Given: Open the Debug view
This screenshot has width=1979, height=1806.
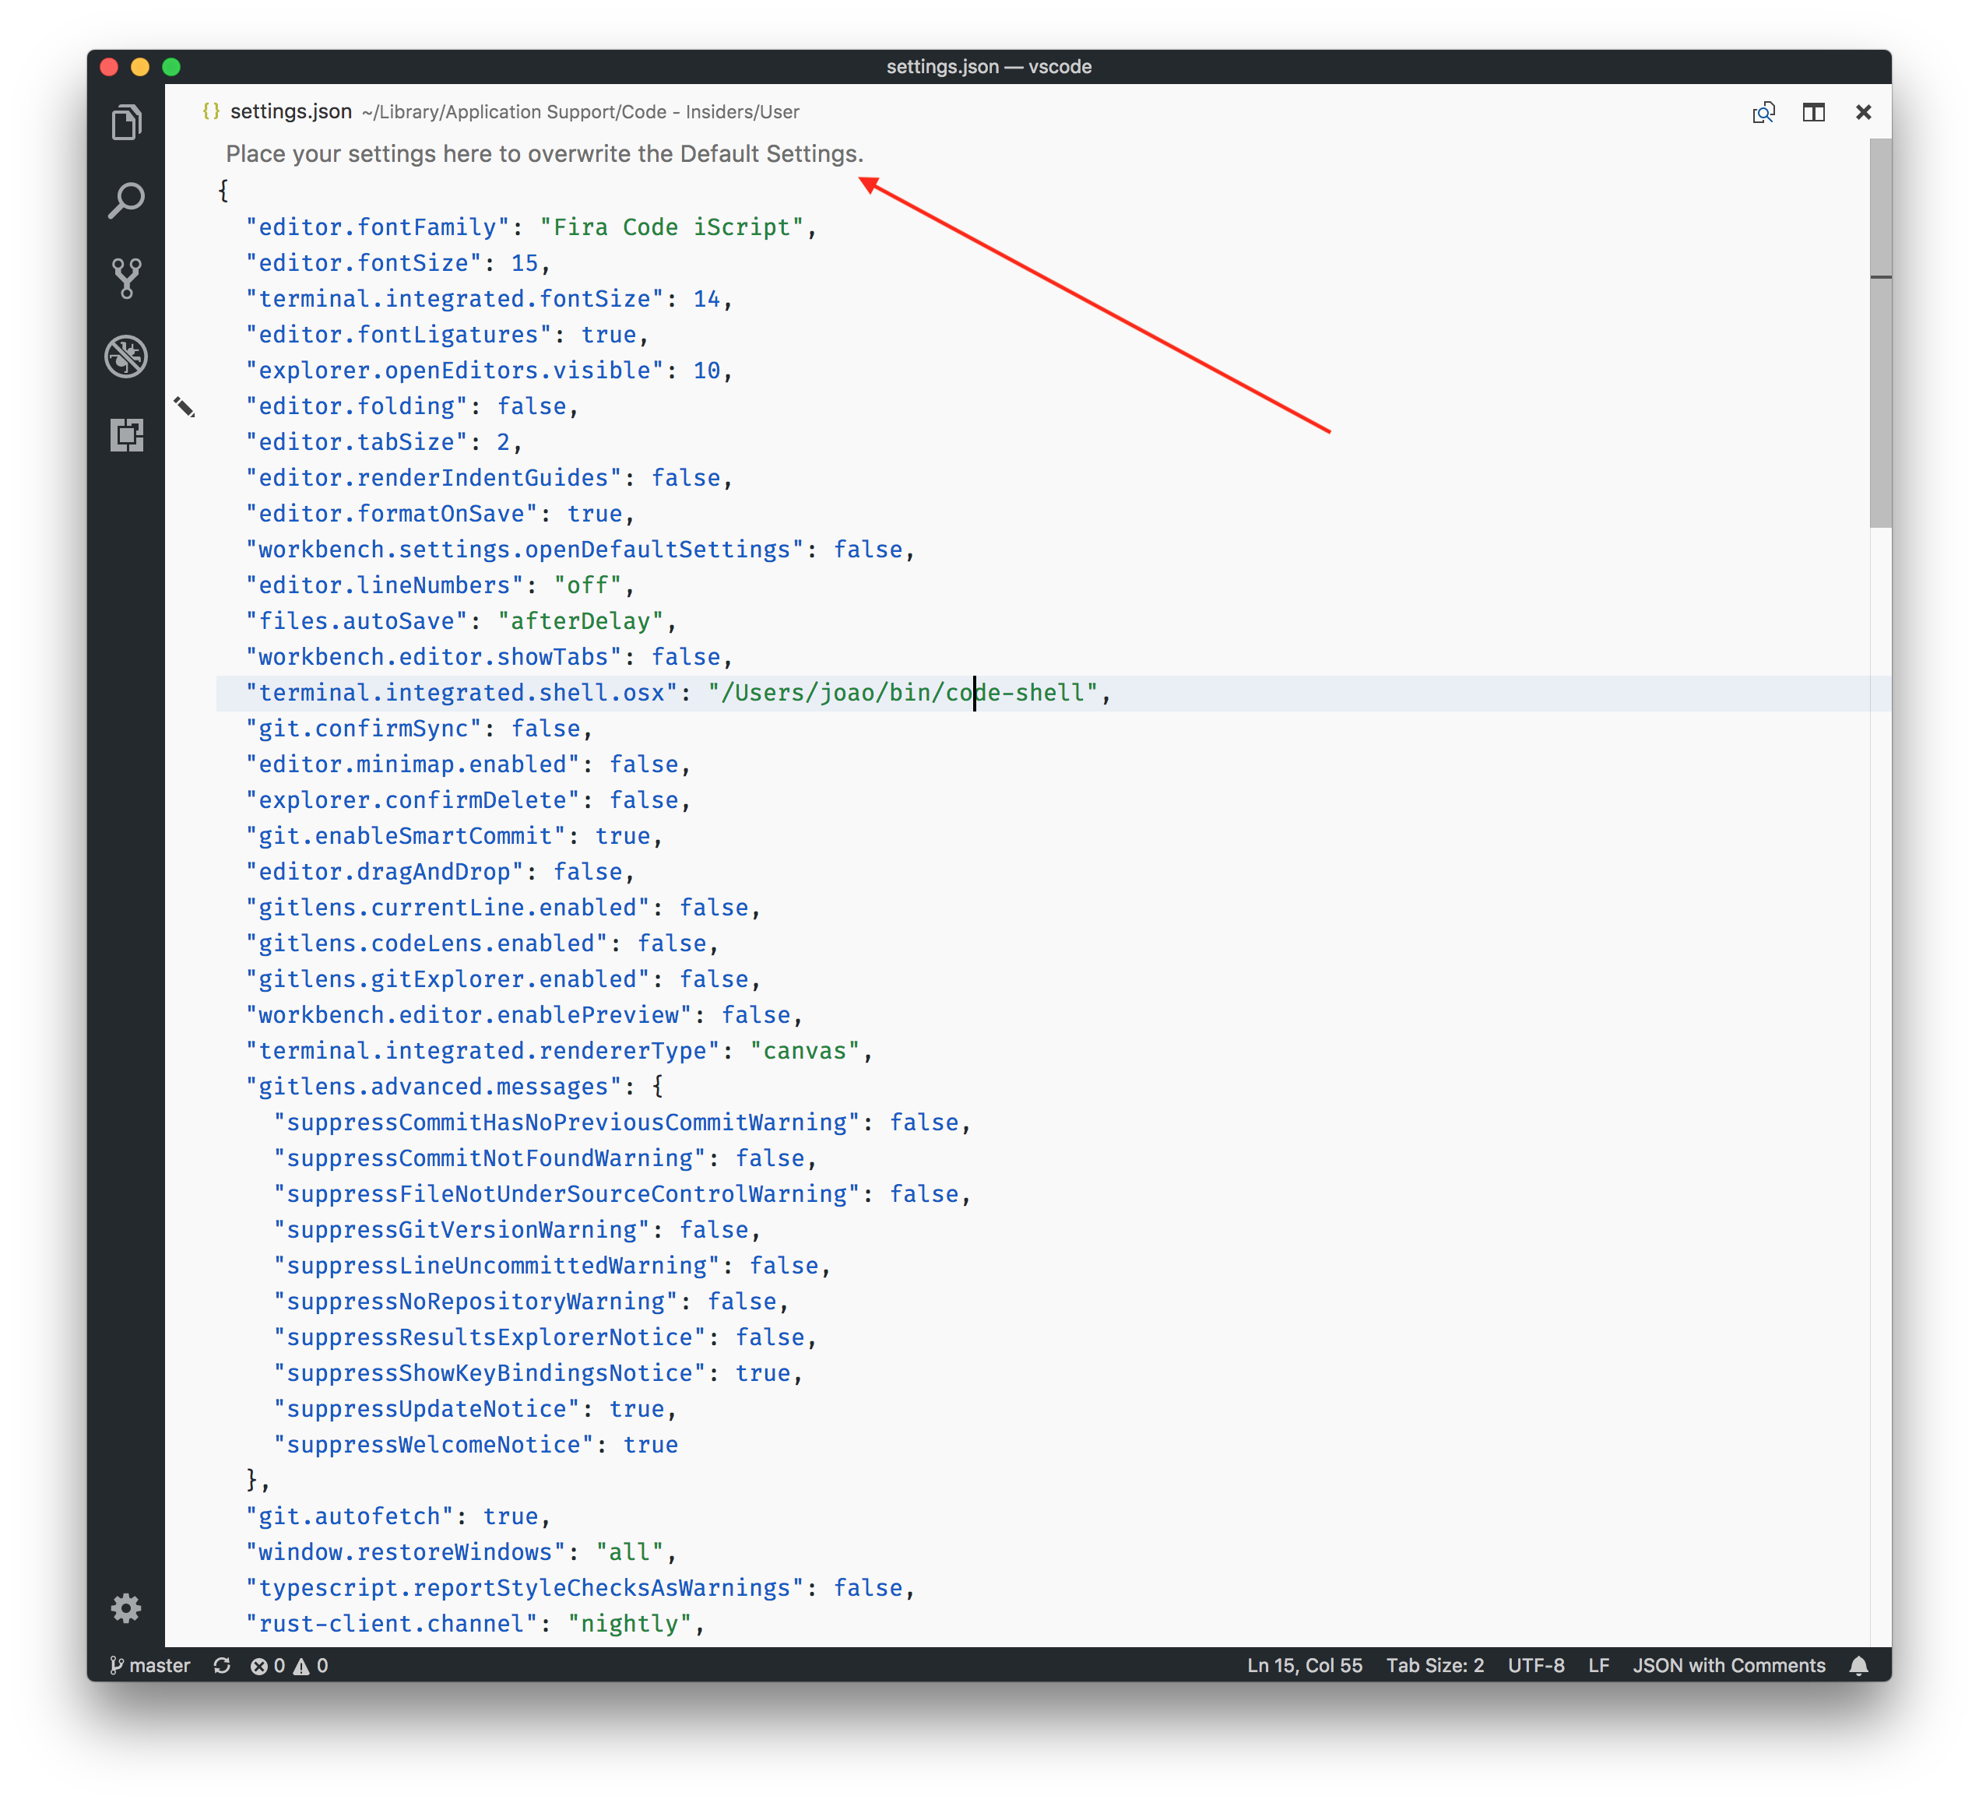Looking at the screenshot, I should pyautogui.click(x=127, y=357).
